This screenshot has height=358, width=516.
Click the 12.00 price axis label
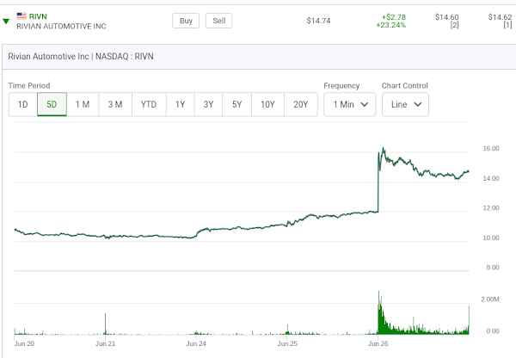pos(491,207)
